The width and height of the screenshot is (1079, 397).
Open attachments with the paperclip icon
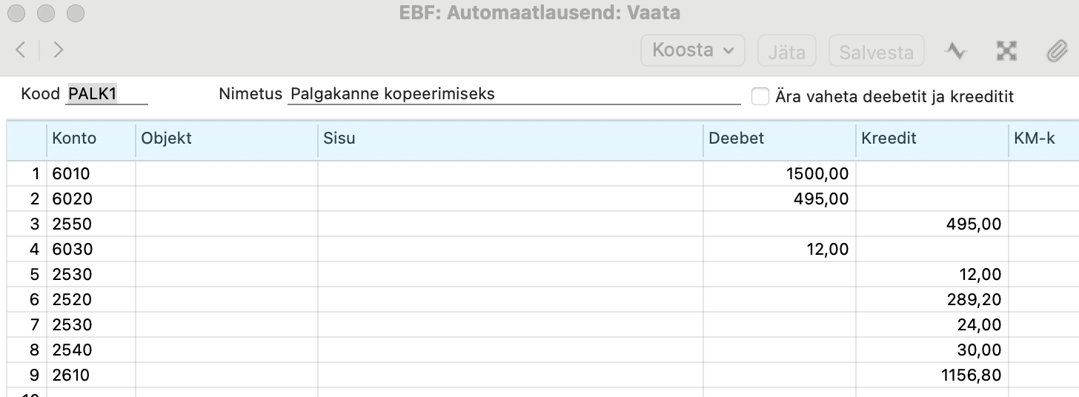[x=1055, y=50]
